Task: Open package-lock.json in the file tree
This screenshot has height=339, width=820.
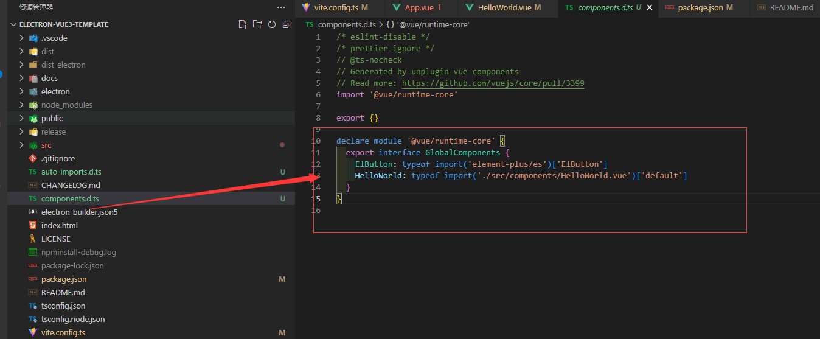Action: (x=72, y=265)
